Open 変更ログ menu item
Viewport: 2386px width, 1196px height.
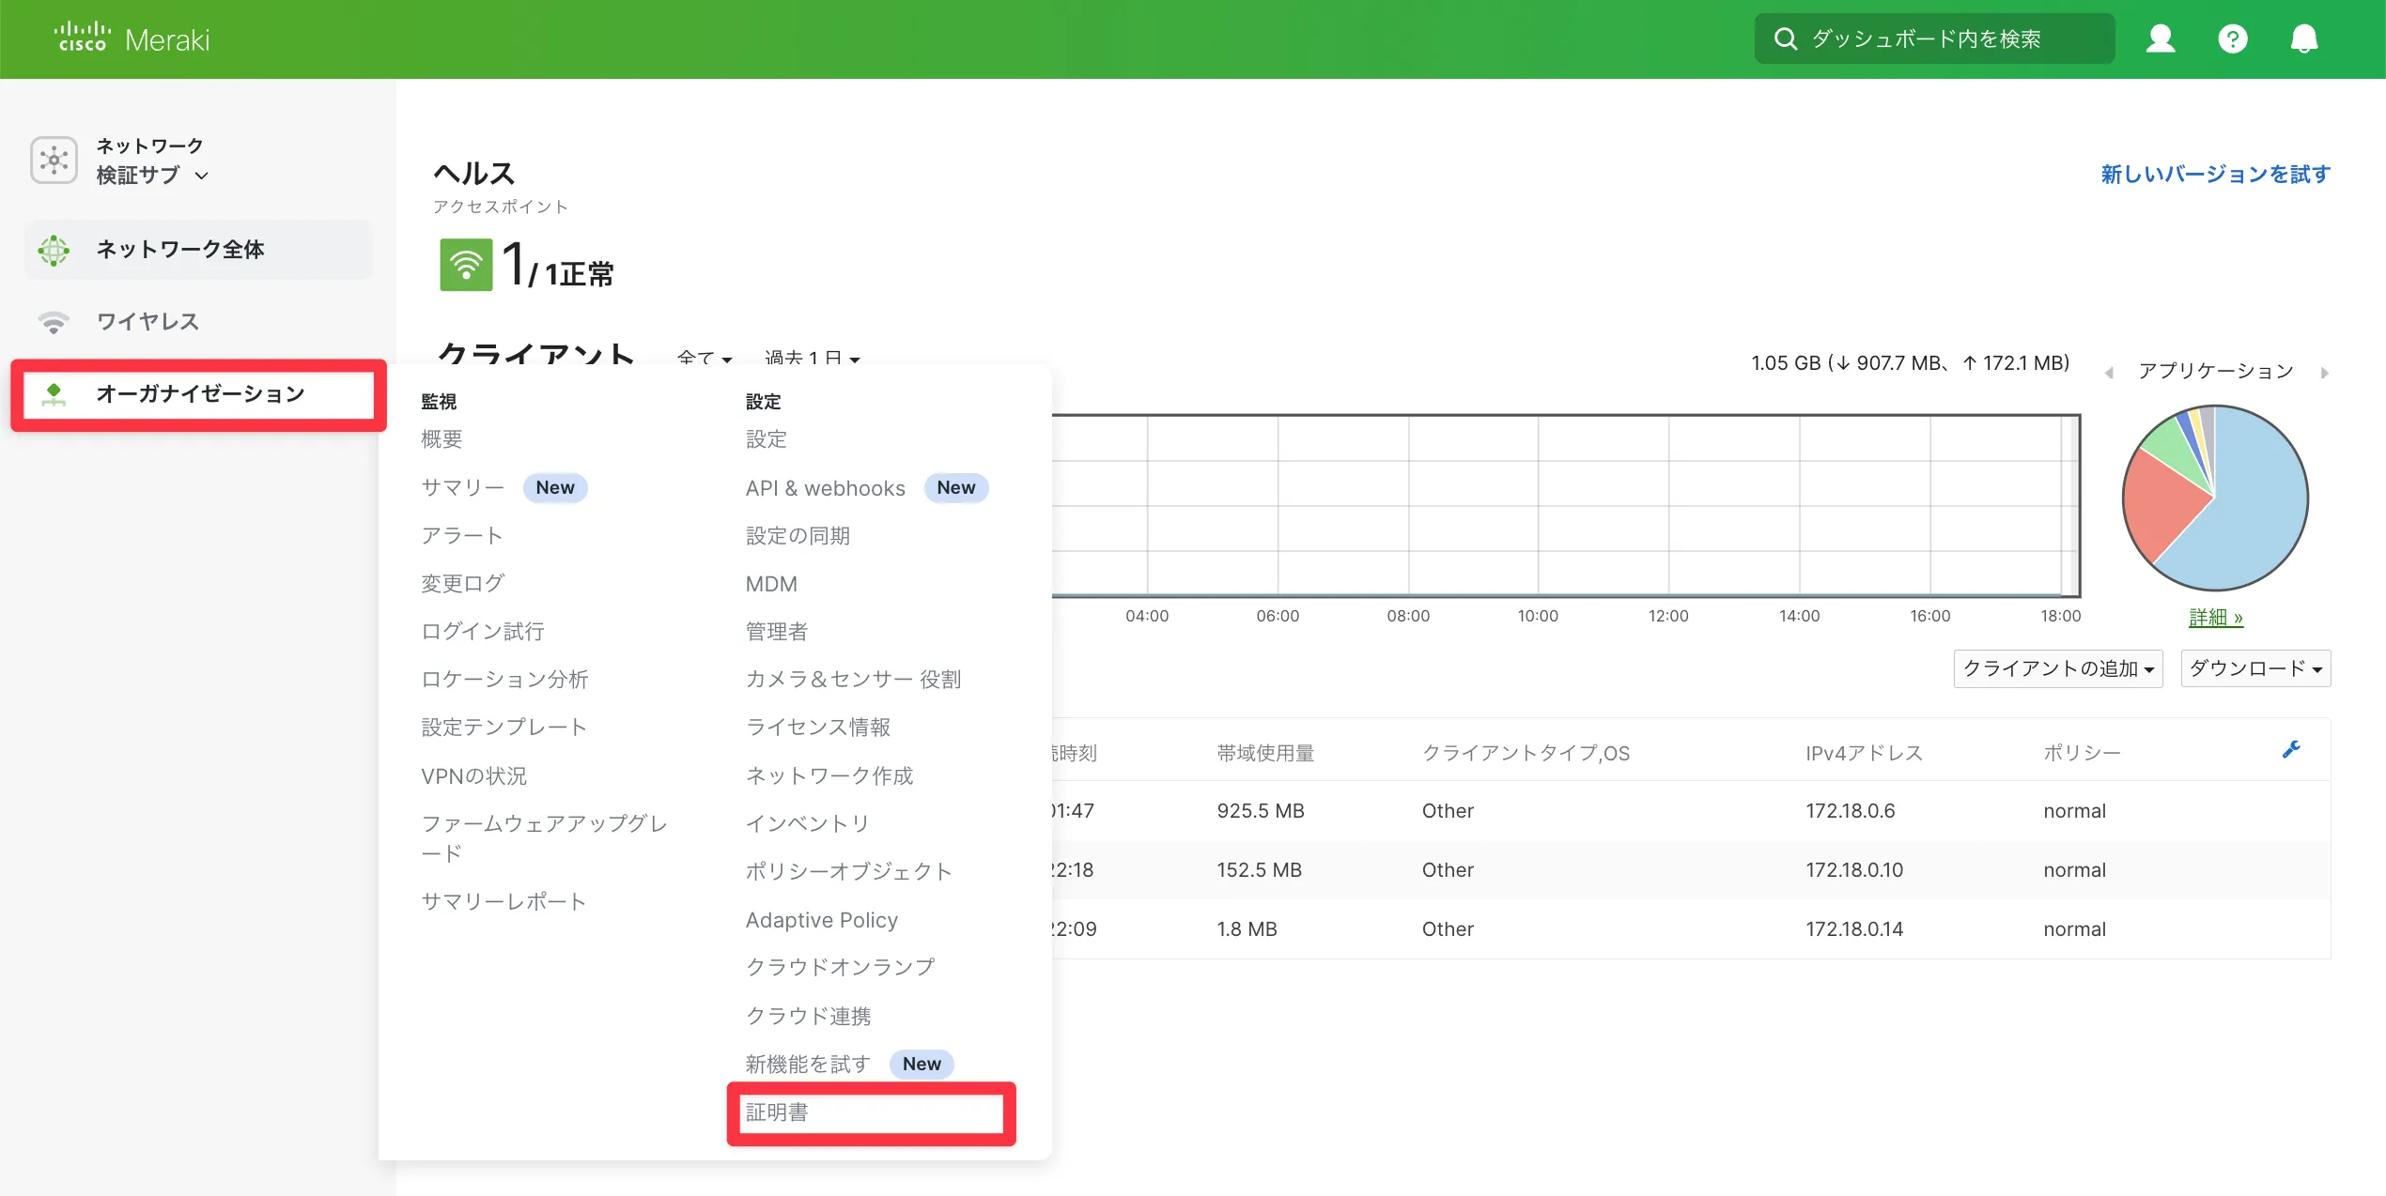462,583
